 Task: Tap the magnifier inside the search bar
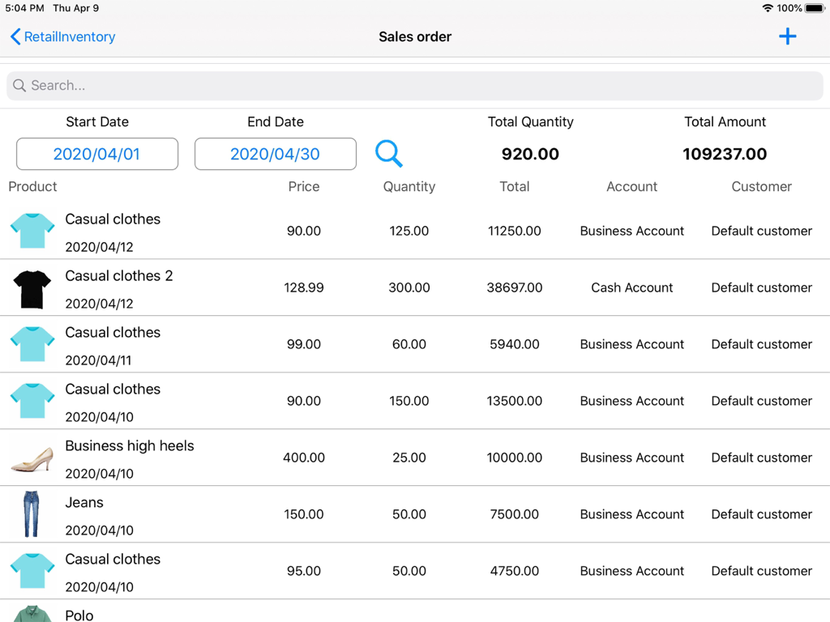click(19, 85)
